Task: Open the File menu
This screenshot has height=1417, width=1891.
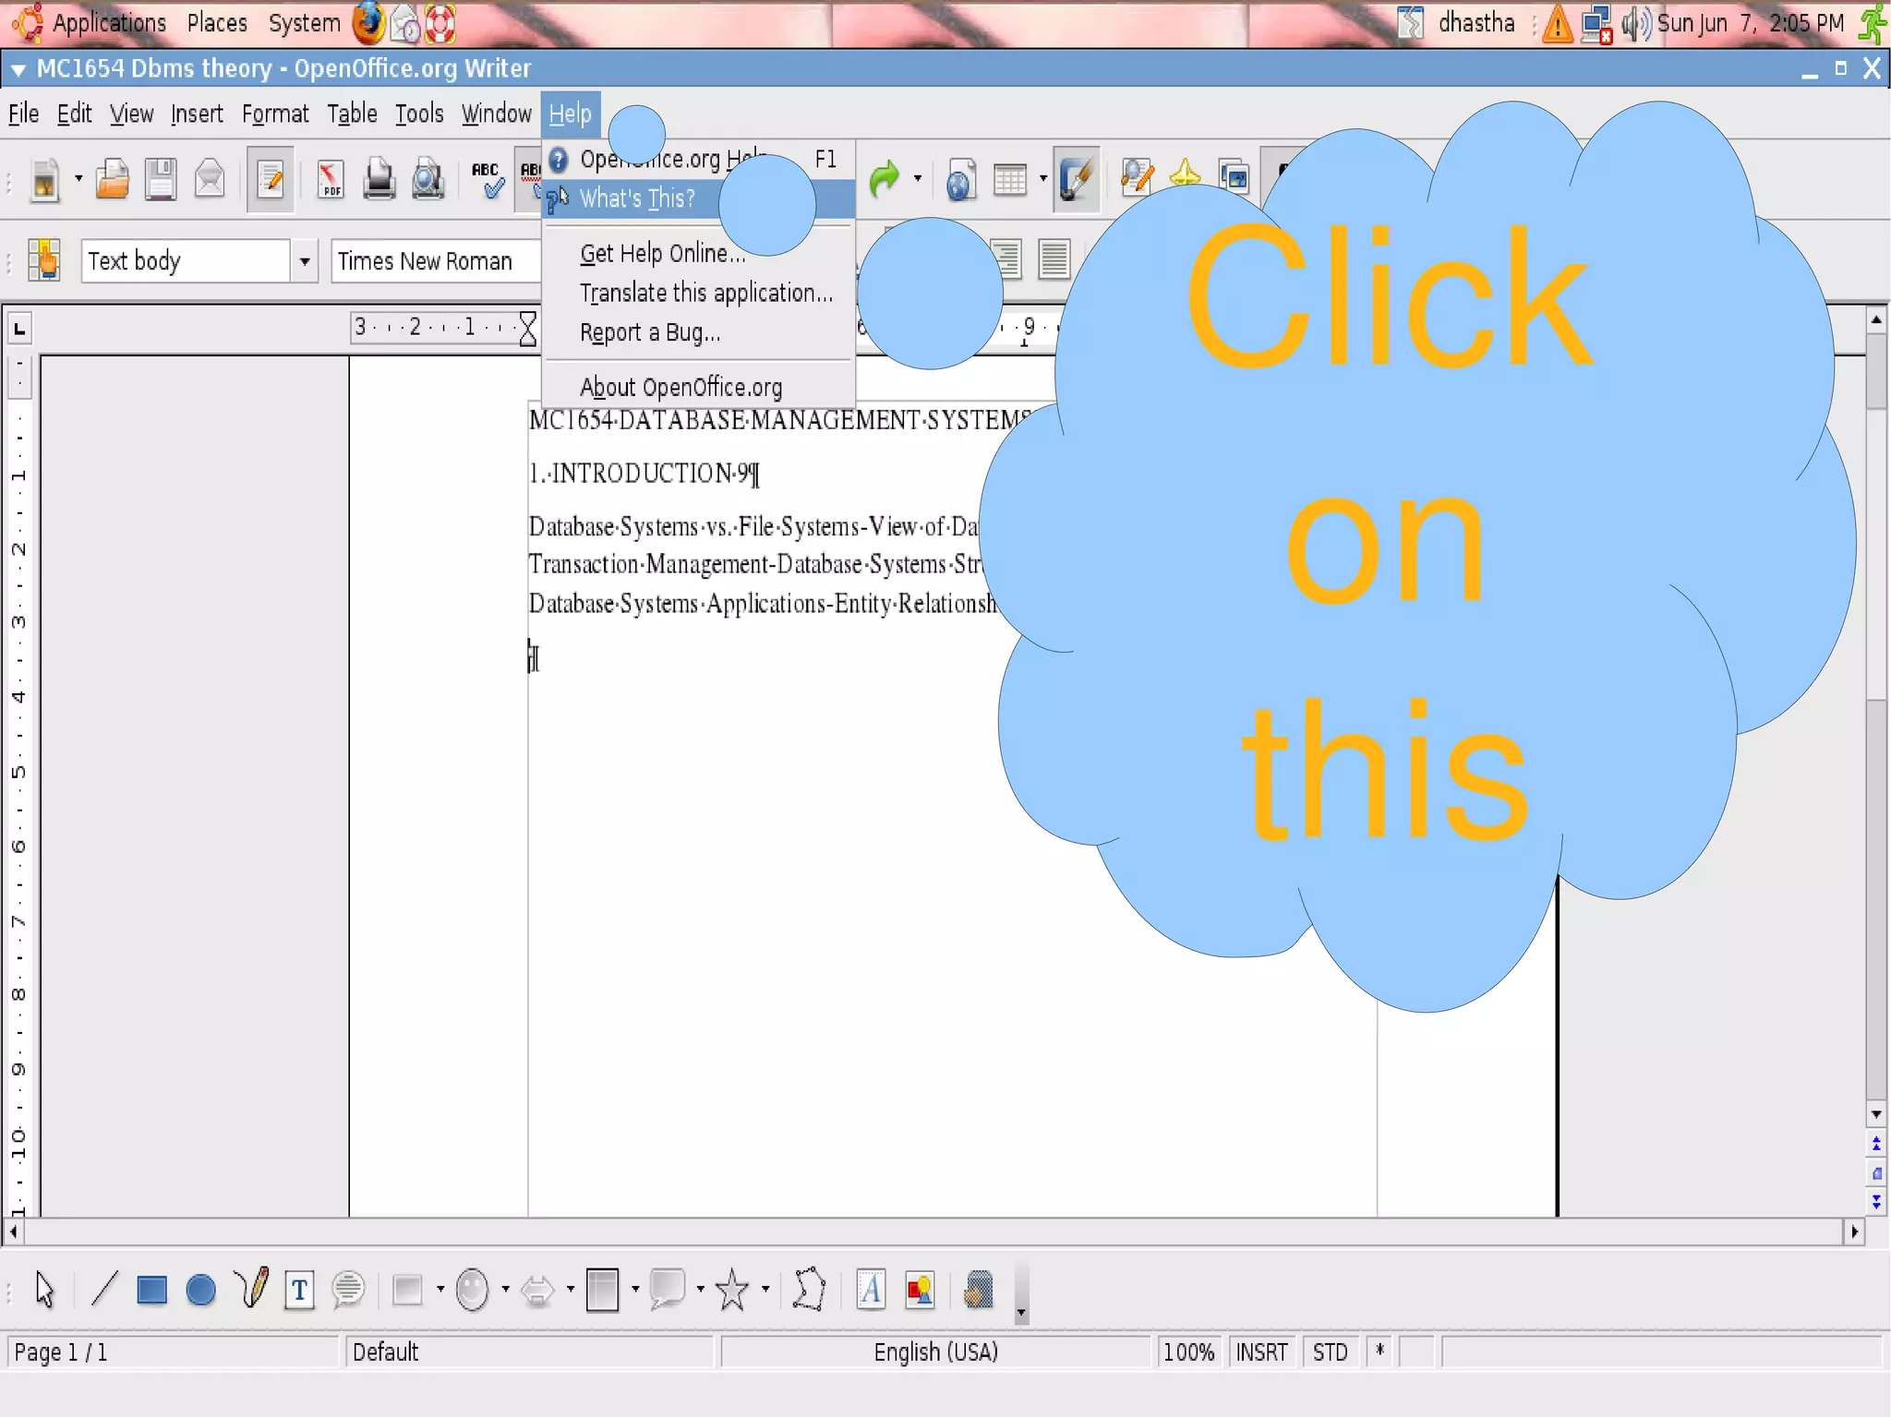Action: pyautogui.click(x=23, y=114)
